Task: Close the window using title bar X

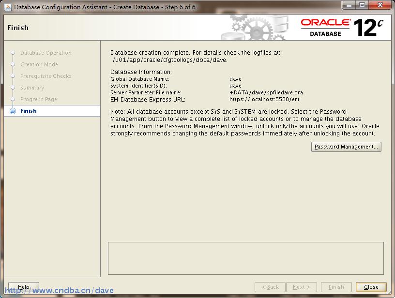Action: 380,5
